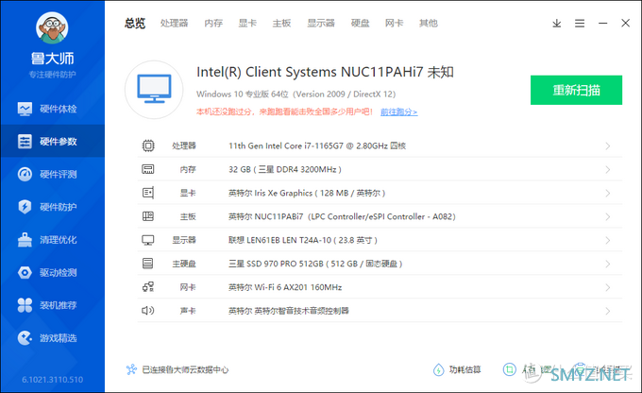
Task: Click the large computer monitor icon
Action: tap(154, 90)
